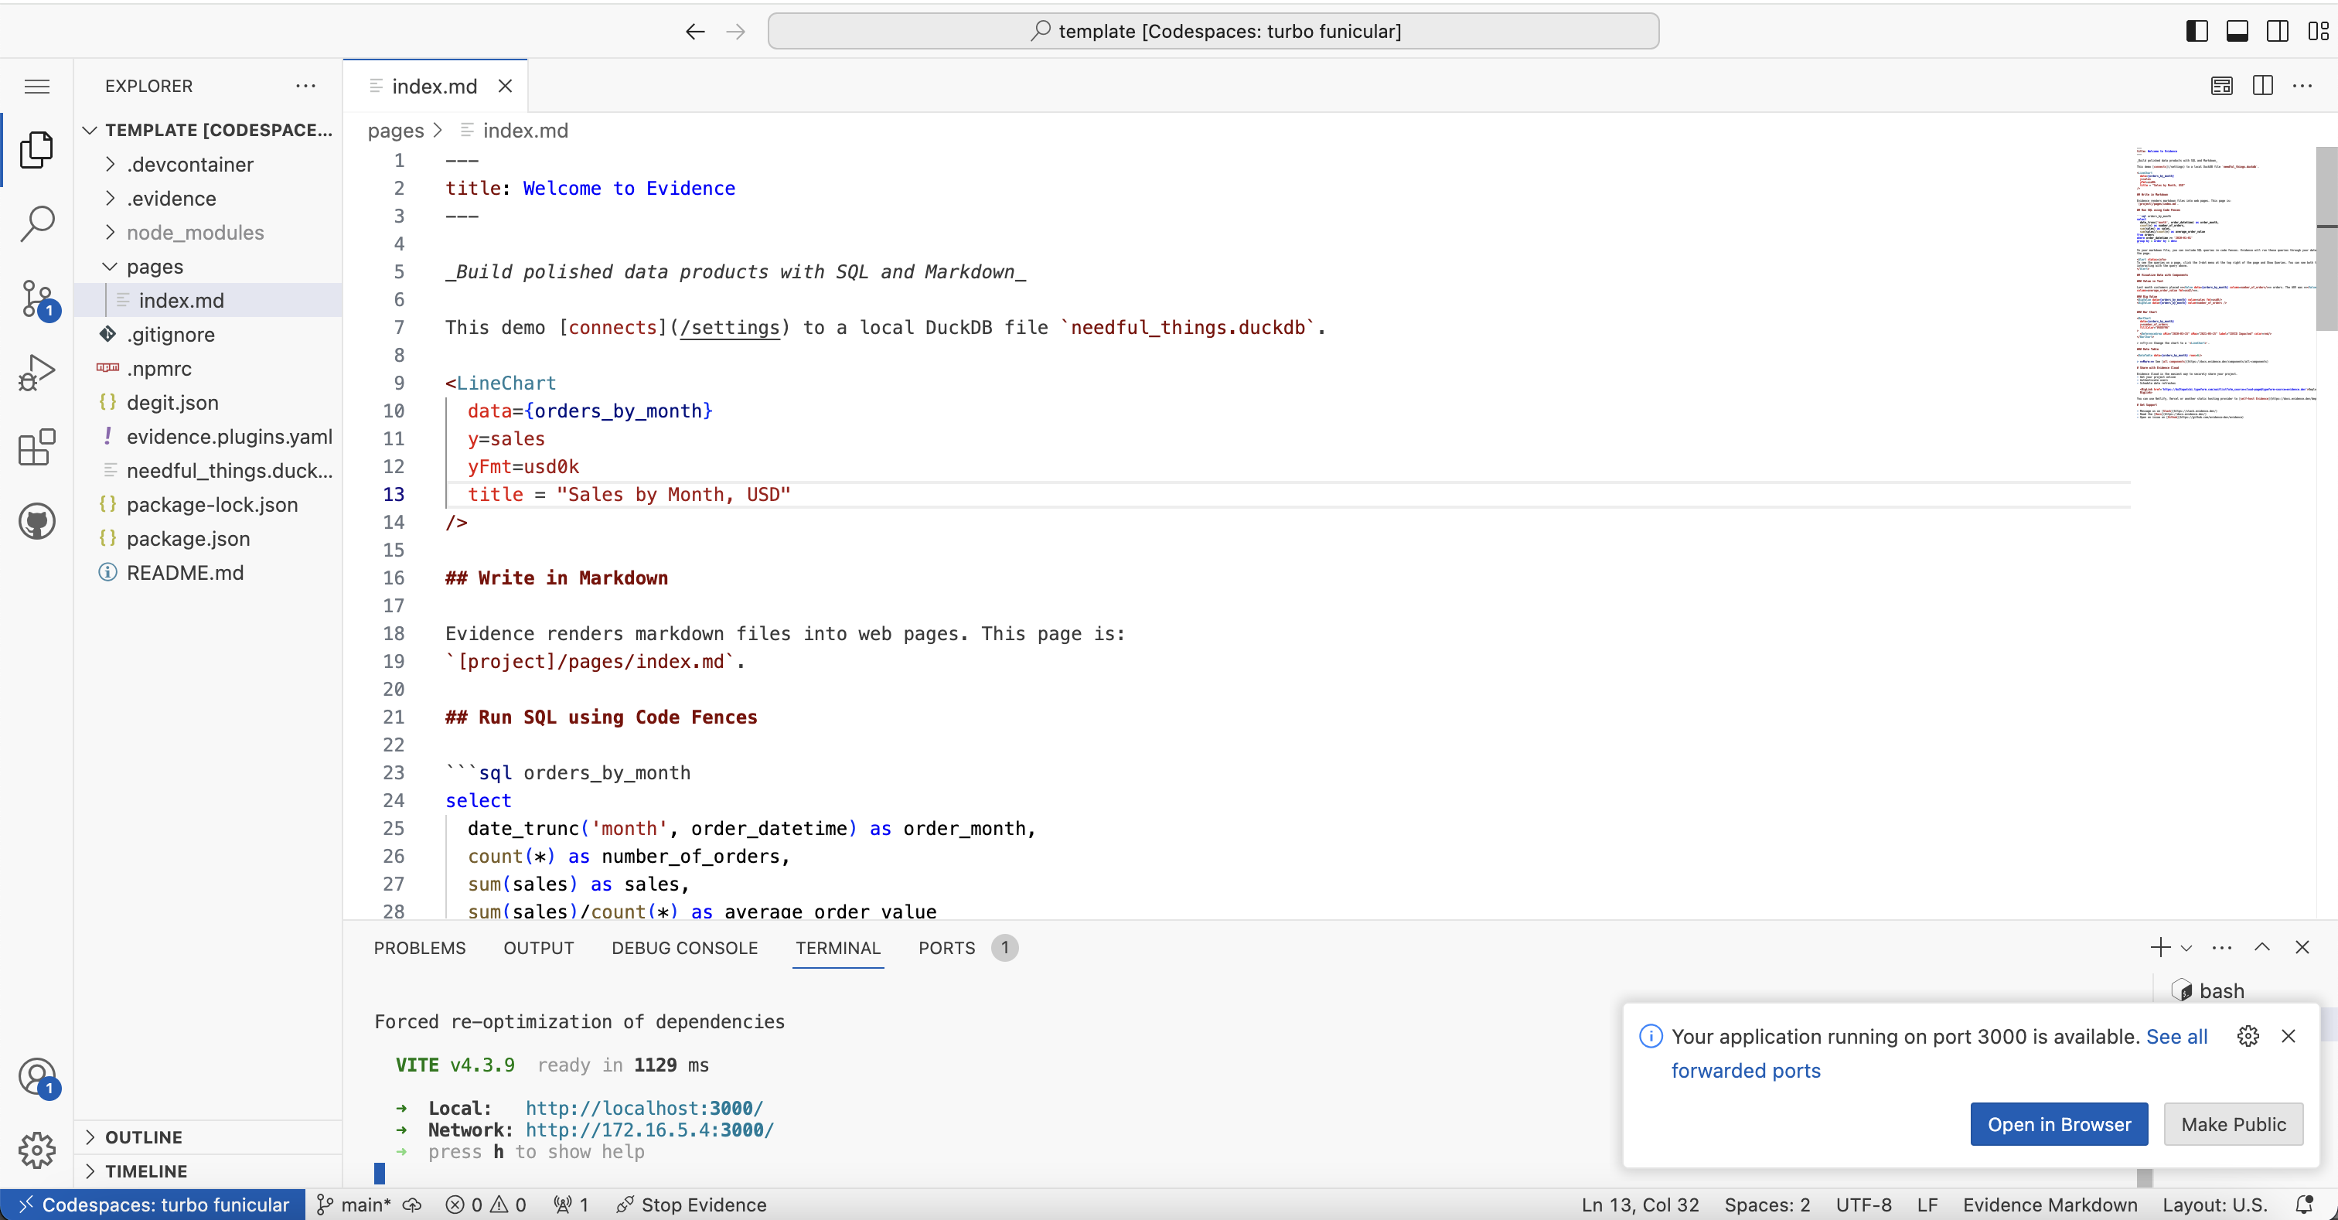Switch to the OUTPUT tab

(x=538, y=948)
